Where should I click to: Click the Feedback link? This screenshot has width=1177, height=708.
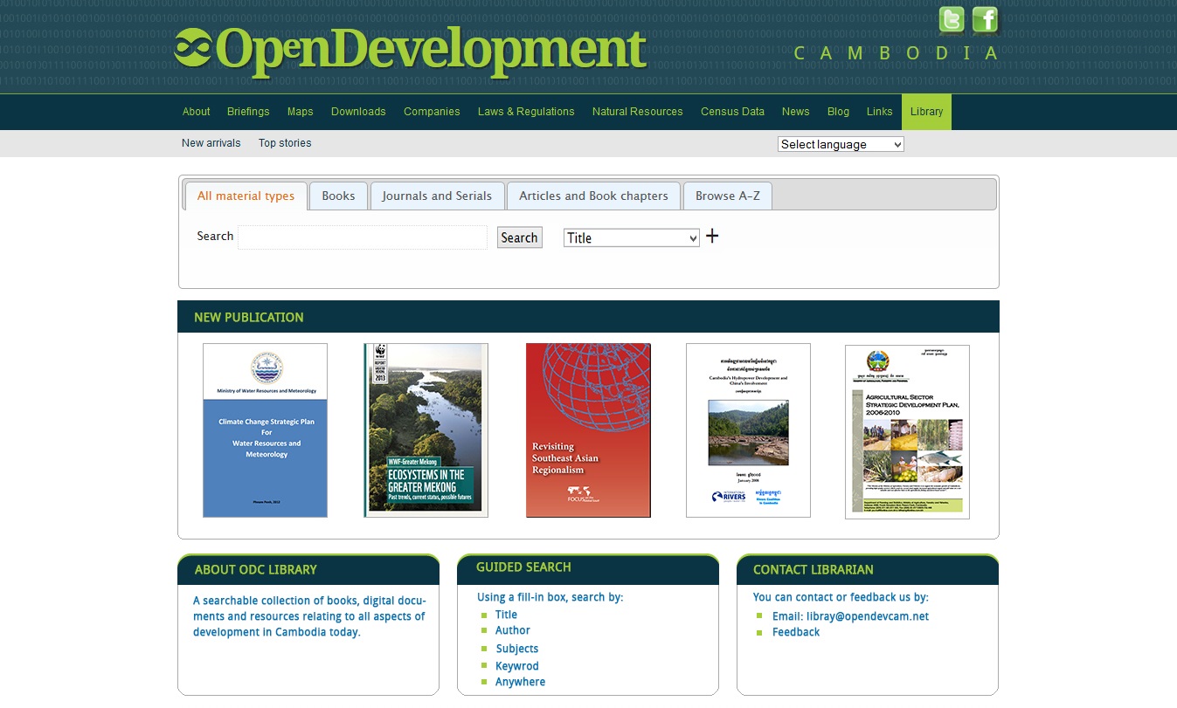point(795,632)
